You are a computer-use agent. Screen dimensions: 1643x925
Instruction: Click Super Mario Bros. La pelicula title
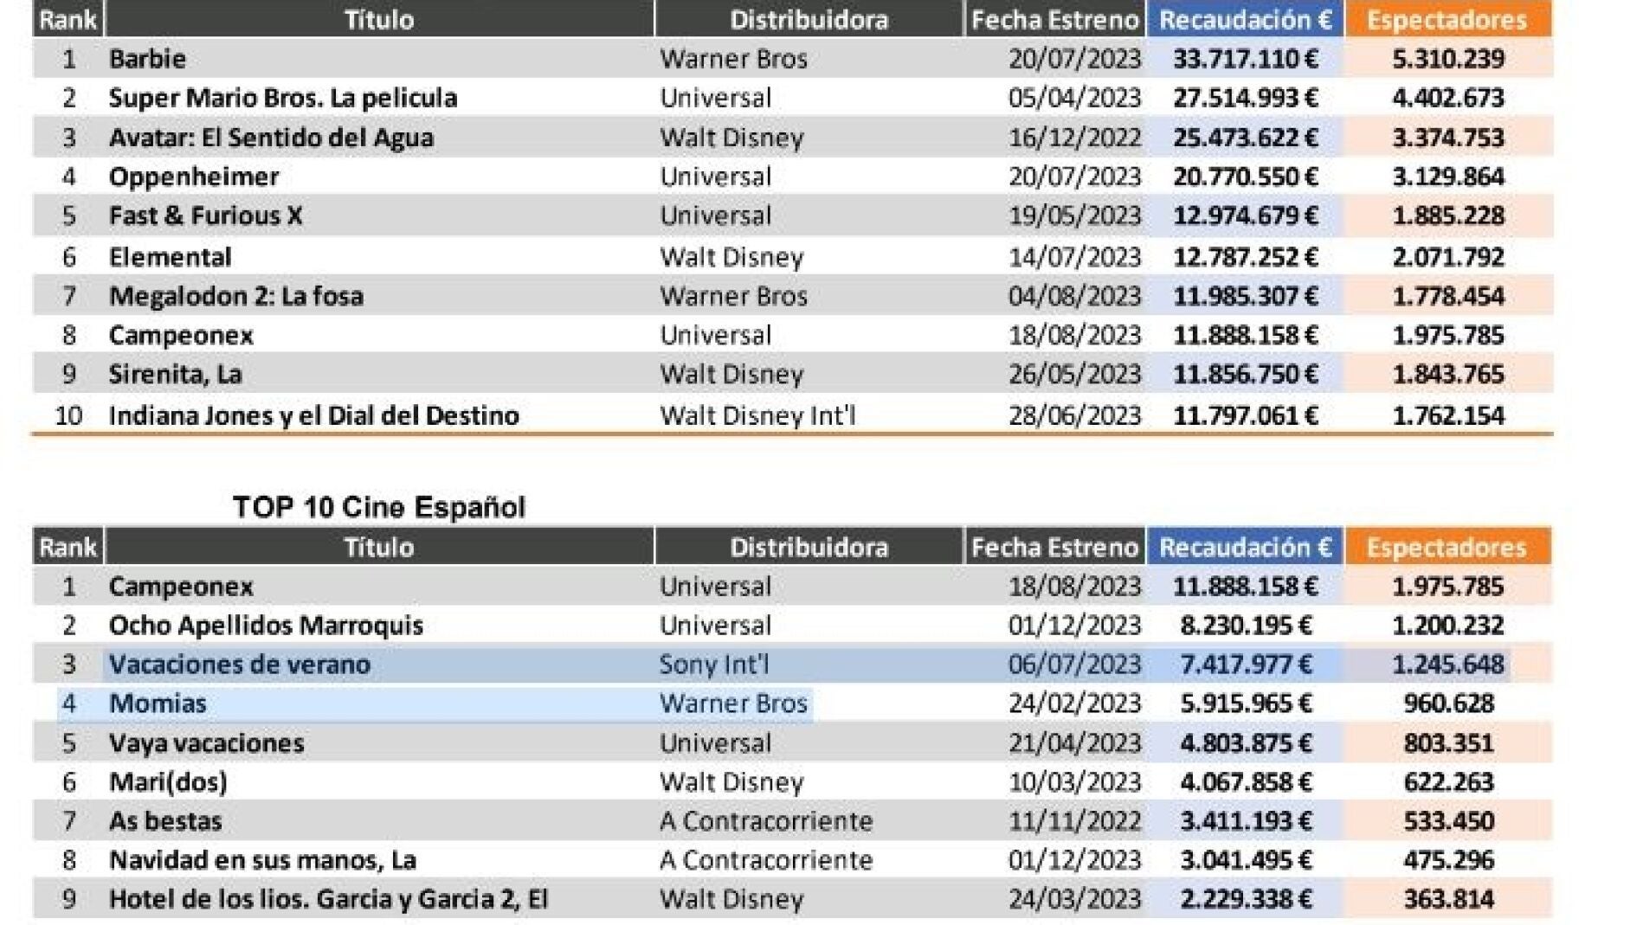[x=282, y=98]
